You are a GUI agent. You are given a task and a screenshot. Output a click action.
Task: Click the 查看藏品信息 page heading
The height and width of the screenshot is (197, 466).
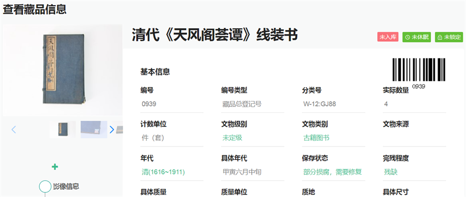click(x=35, y=9)
